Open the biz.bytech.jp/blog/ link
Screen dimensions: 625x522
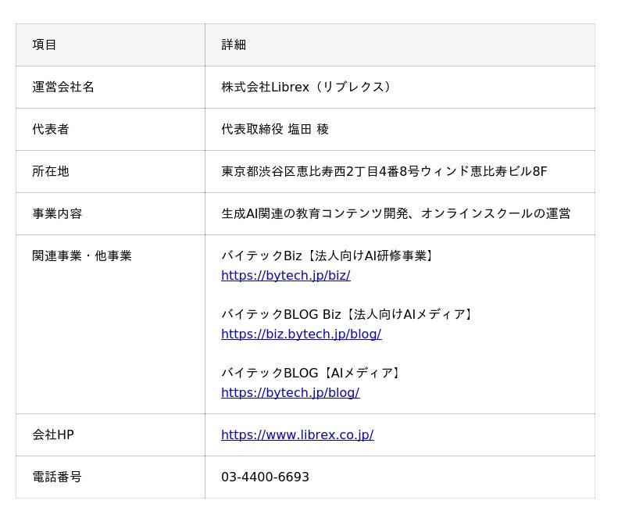coord(301,334)
